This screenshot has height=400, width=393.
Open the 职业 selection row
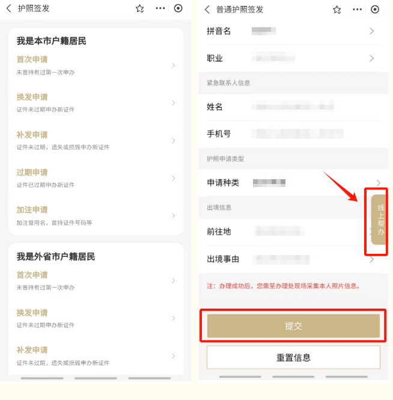[293, 58]
